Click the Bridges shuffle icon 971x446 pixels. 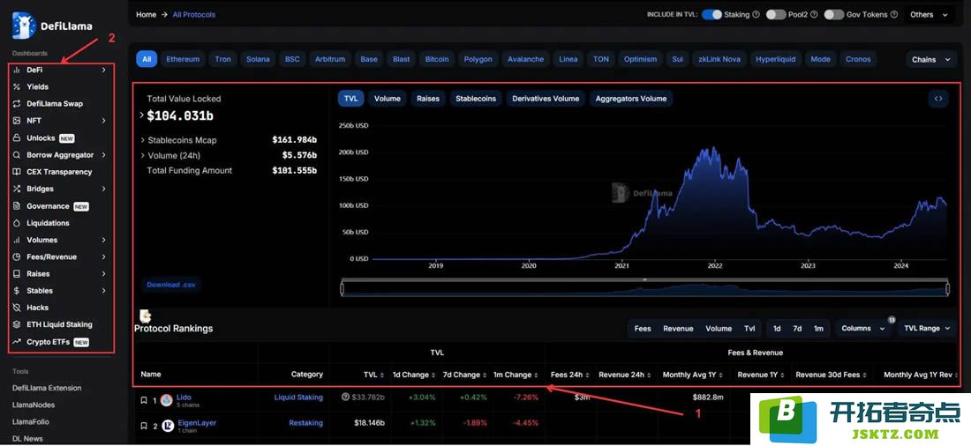point(17,189)
